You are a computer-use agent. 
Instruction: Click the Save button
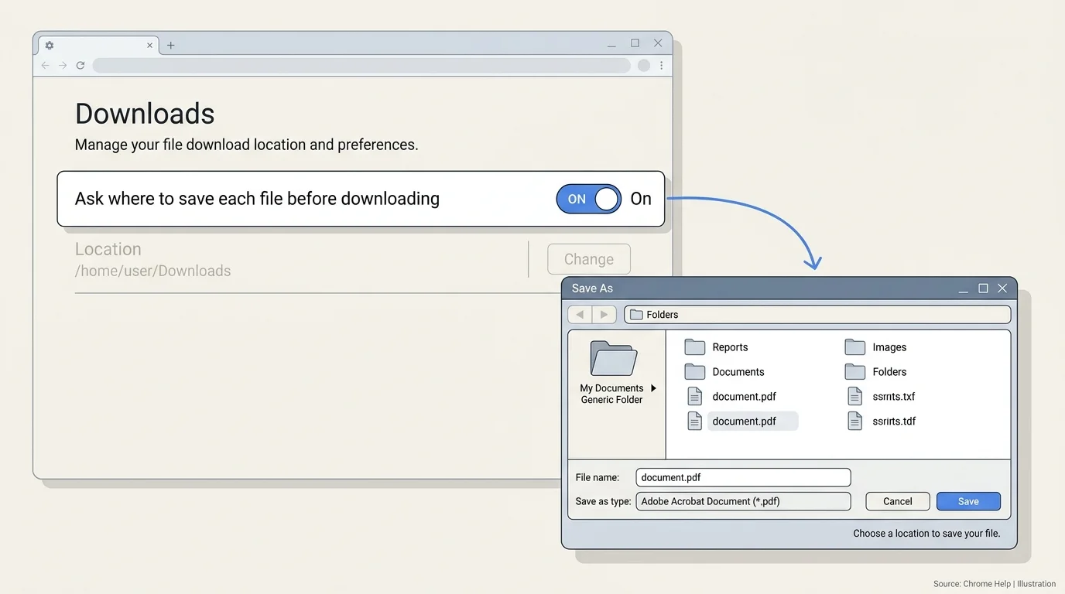968,501
